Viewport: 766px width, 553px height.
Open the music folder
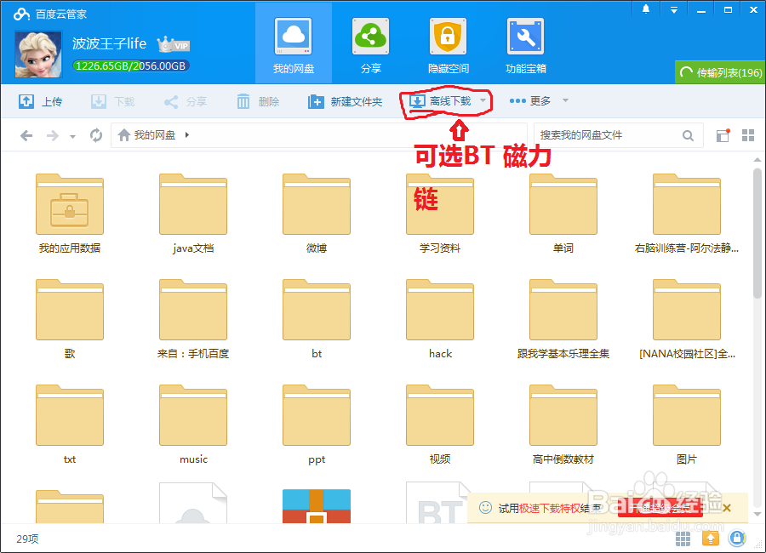193,425
